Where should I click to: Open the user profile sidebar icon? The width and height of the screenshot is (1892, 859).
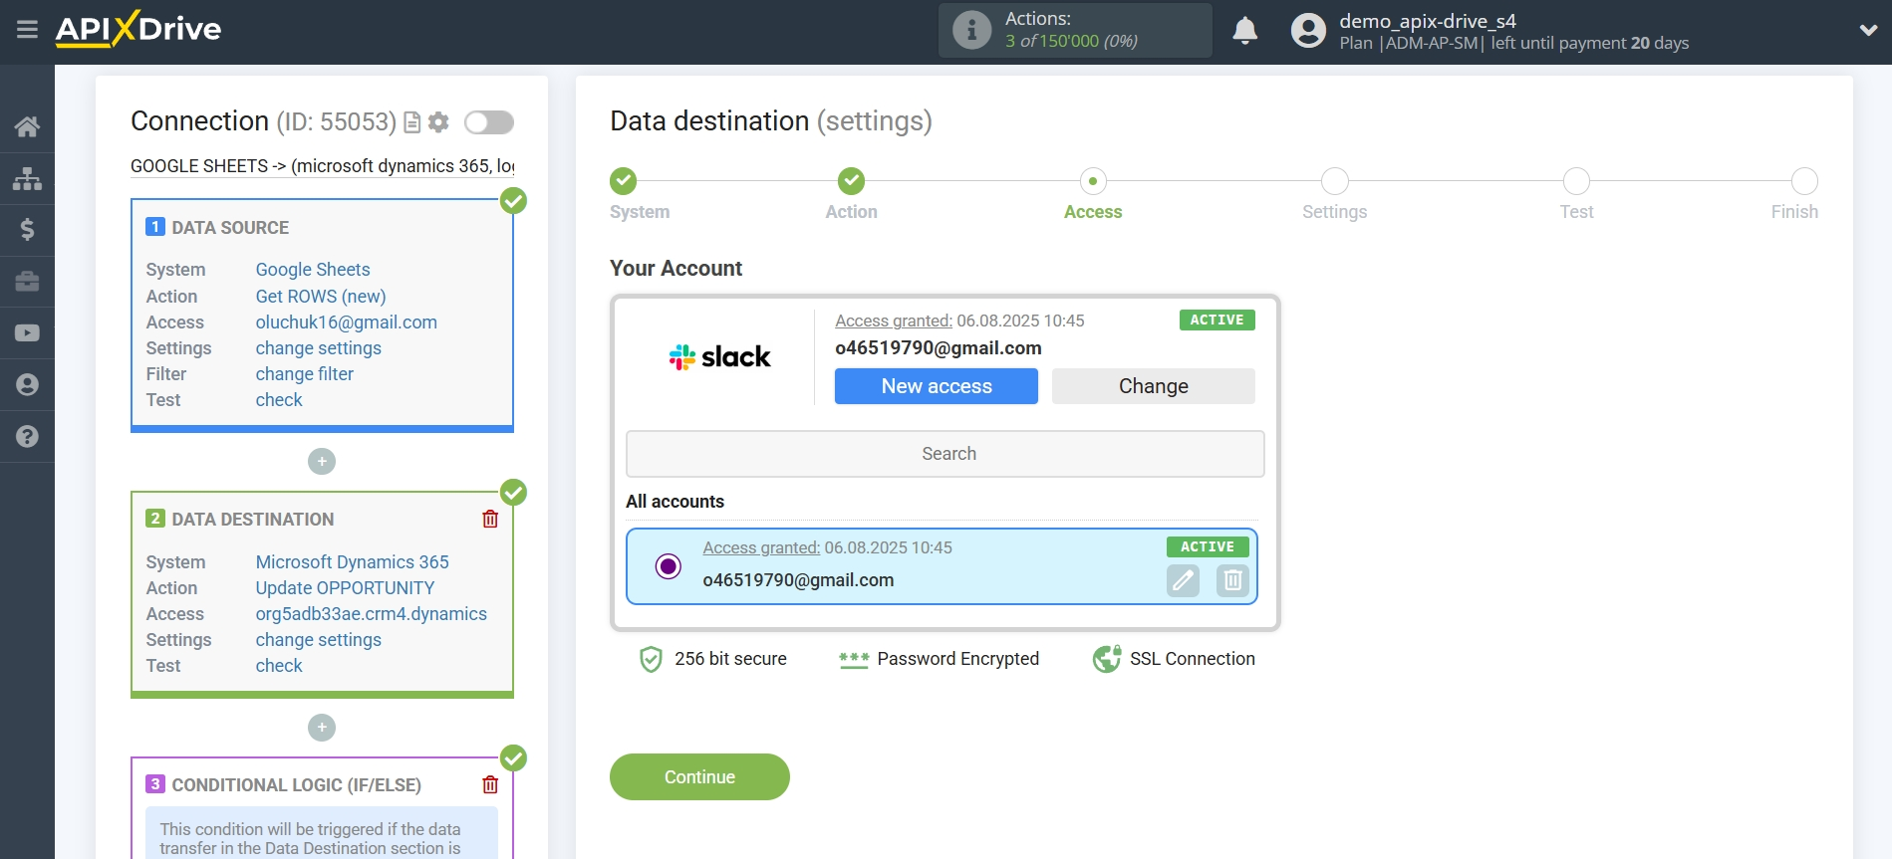[x=27, y=385]
